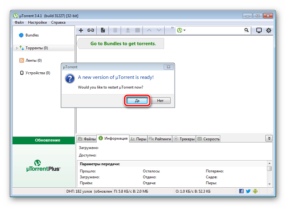The image size is (286, 207).
Task: Click the Android icon in status bar
Action: [255, 191]
